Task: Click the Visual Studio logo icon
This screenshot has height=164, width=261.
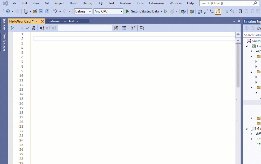Action: 5,3
